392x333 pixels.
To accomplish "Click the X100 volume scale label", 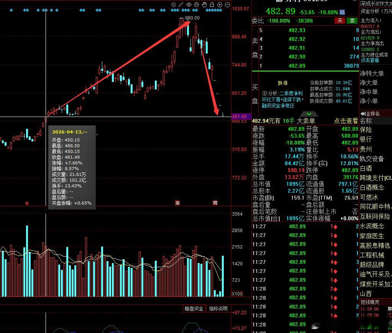I will (x=237, y=294).
